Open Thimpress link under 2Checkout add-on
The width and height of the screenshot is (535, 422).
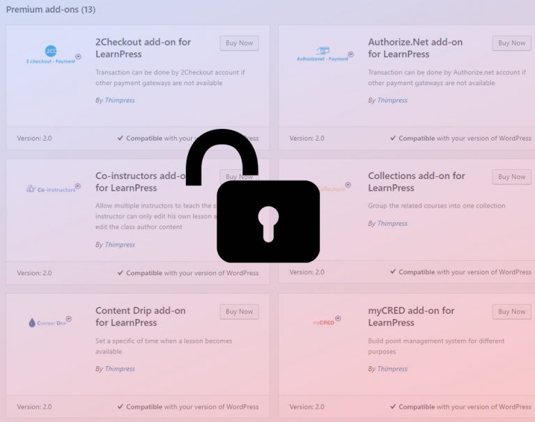120,100
